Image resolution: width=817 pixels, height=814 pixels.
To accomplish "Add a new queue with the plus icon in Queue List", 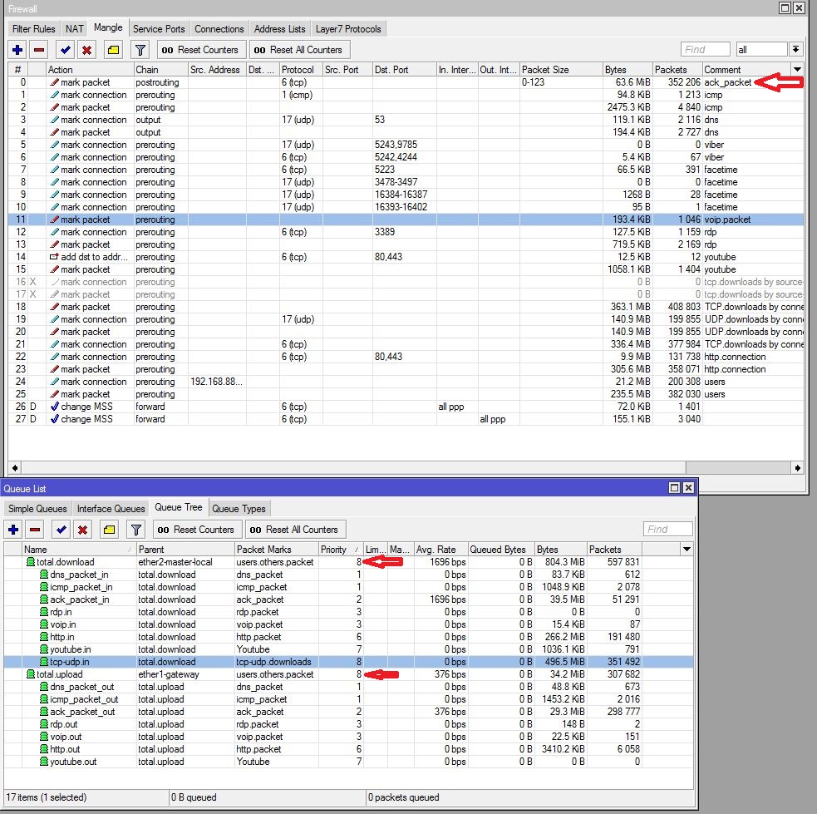I will pyautogui.click(x=13, y=530).
